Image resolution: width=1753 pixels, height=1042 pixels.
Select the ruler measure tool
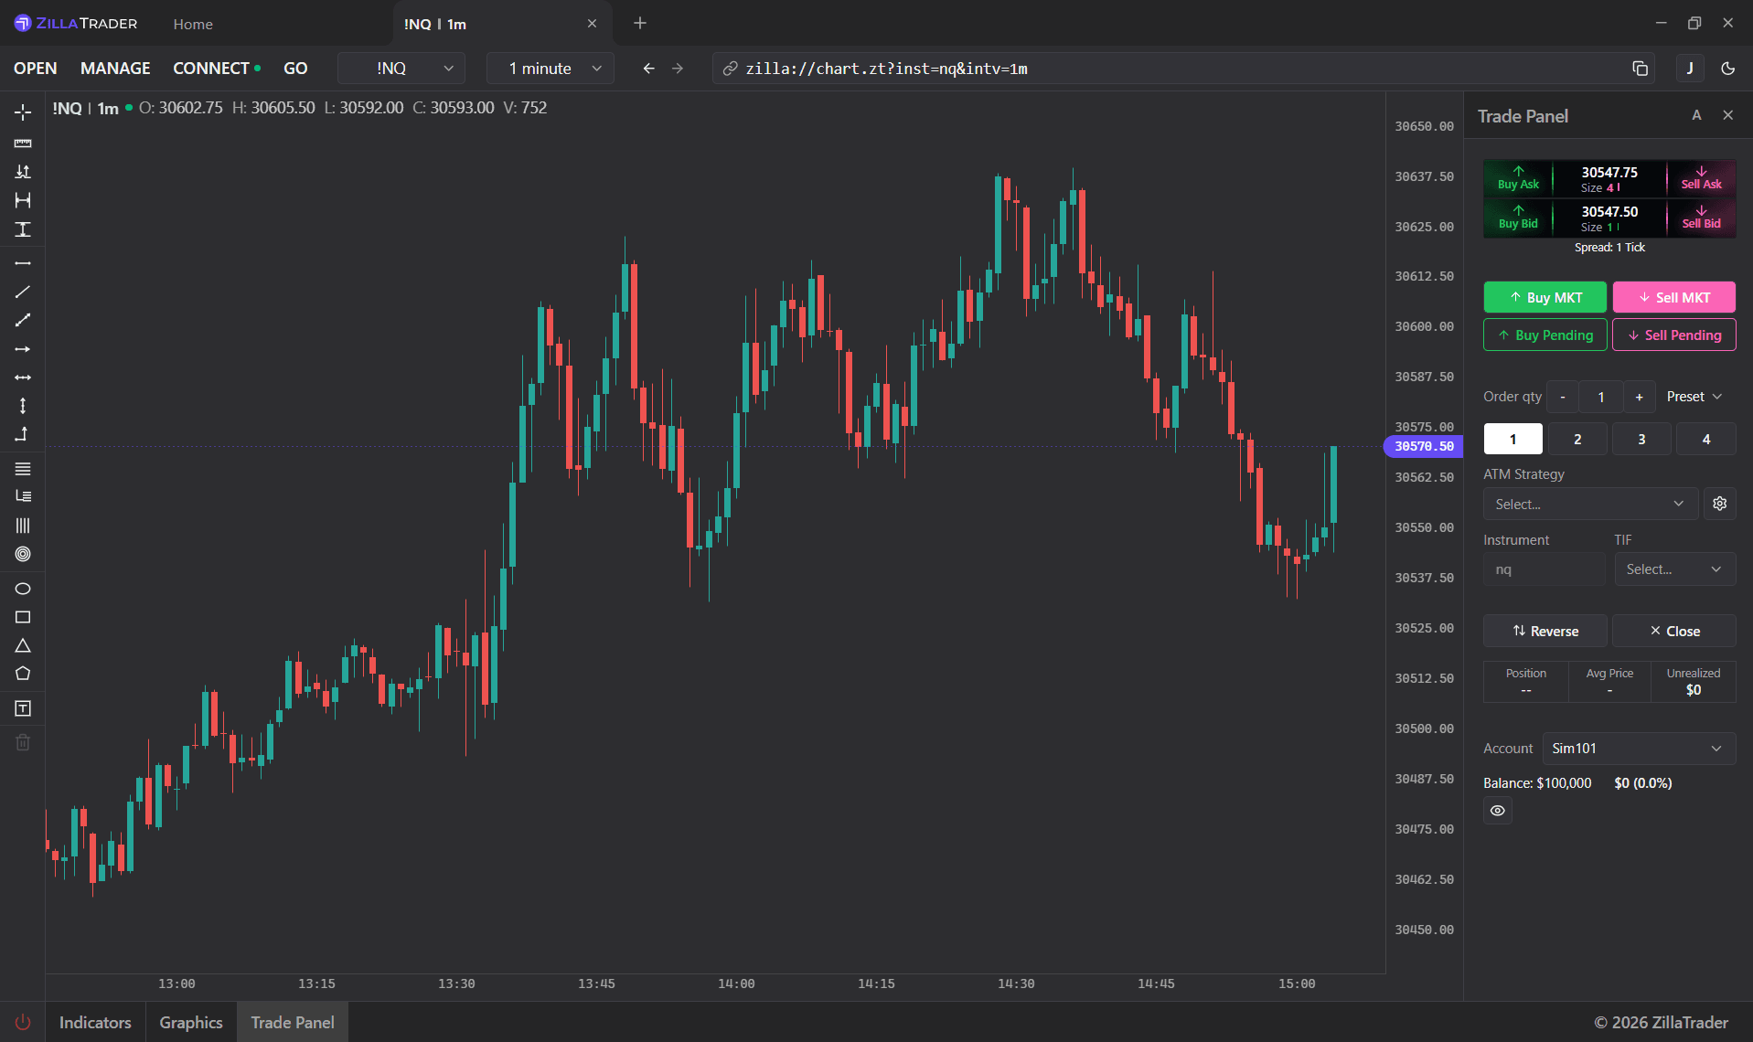pyautogui.click(x=23, y=144)
